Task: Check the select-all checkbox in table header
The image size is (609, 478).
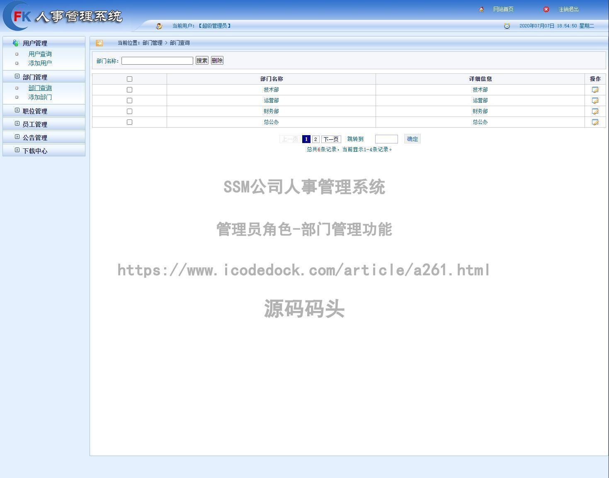Action: coord(129,78)
